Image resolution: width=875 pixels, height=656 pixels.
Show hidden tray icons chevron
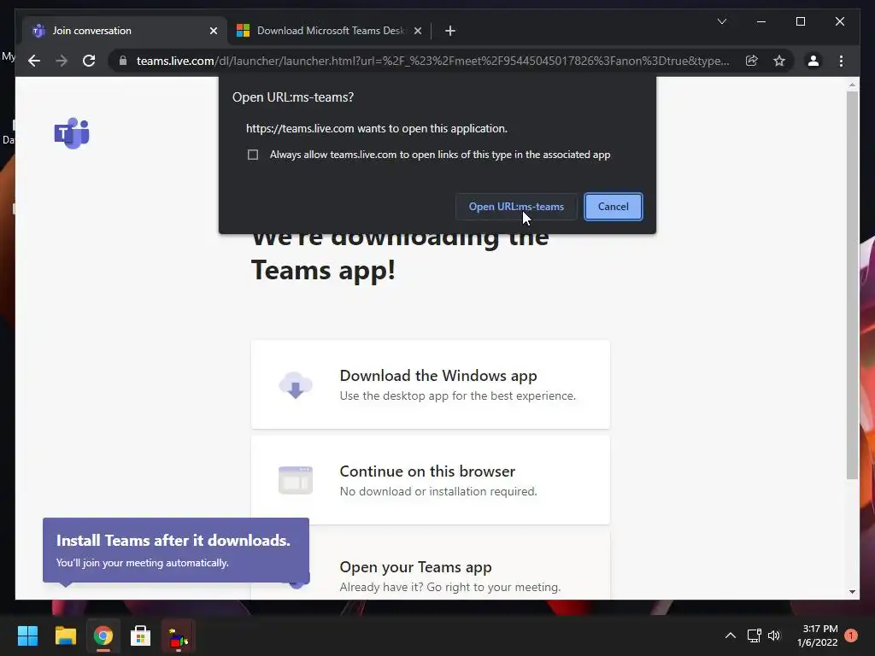(x=730, y=635)
